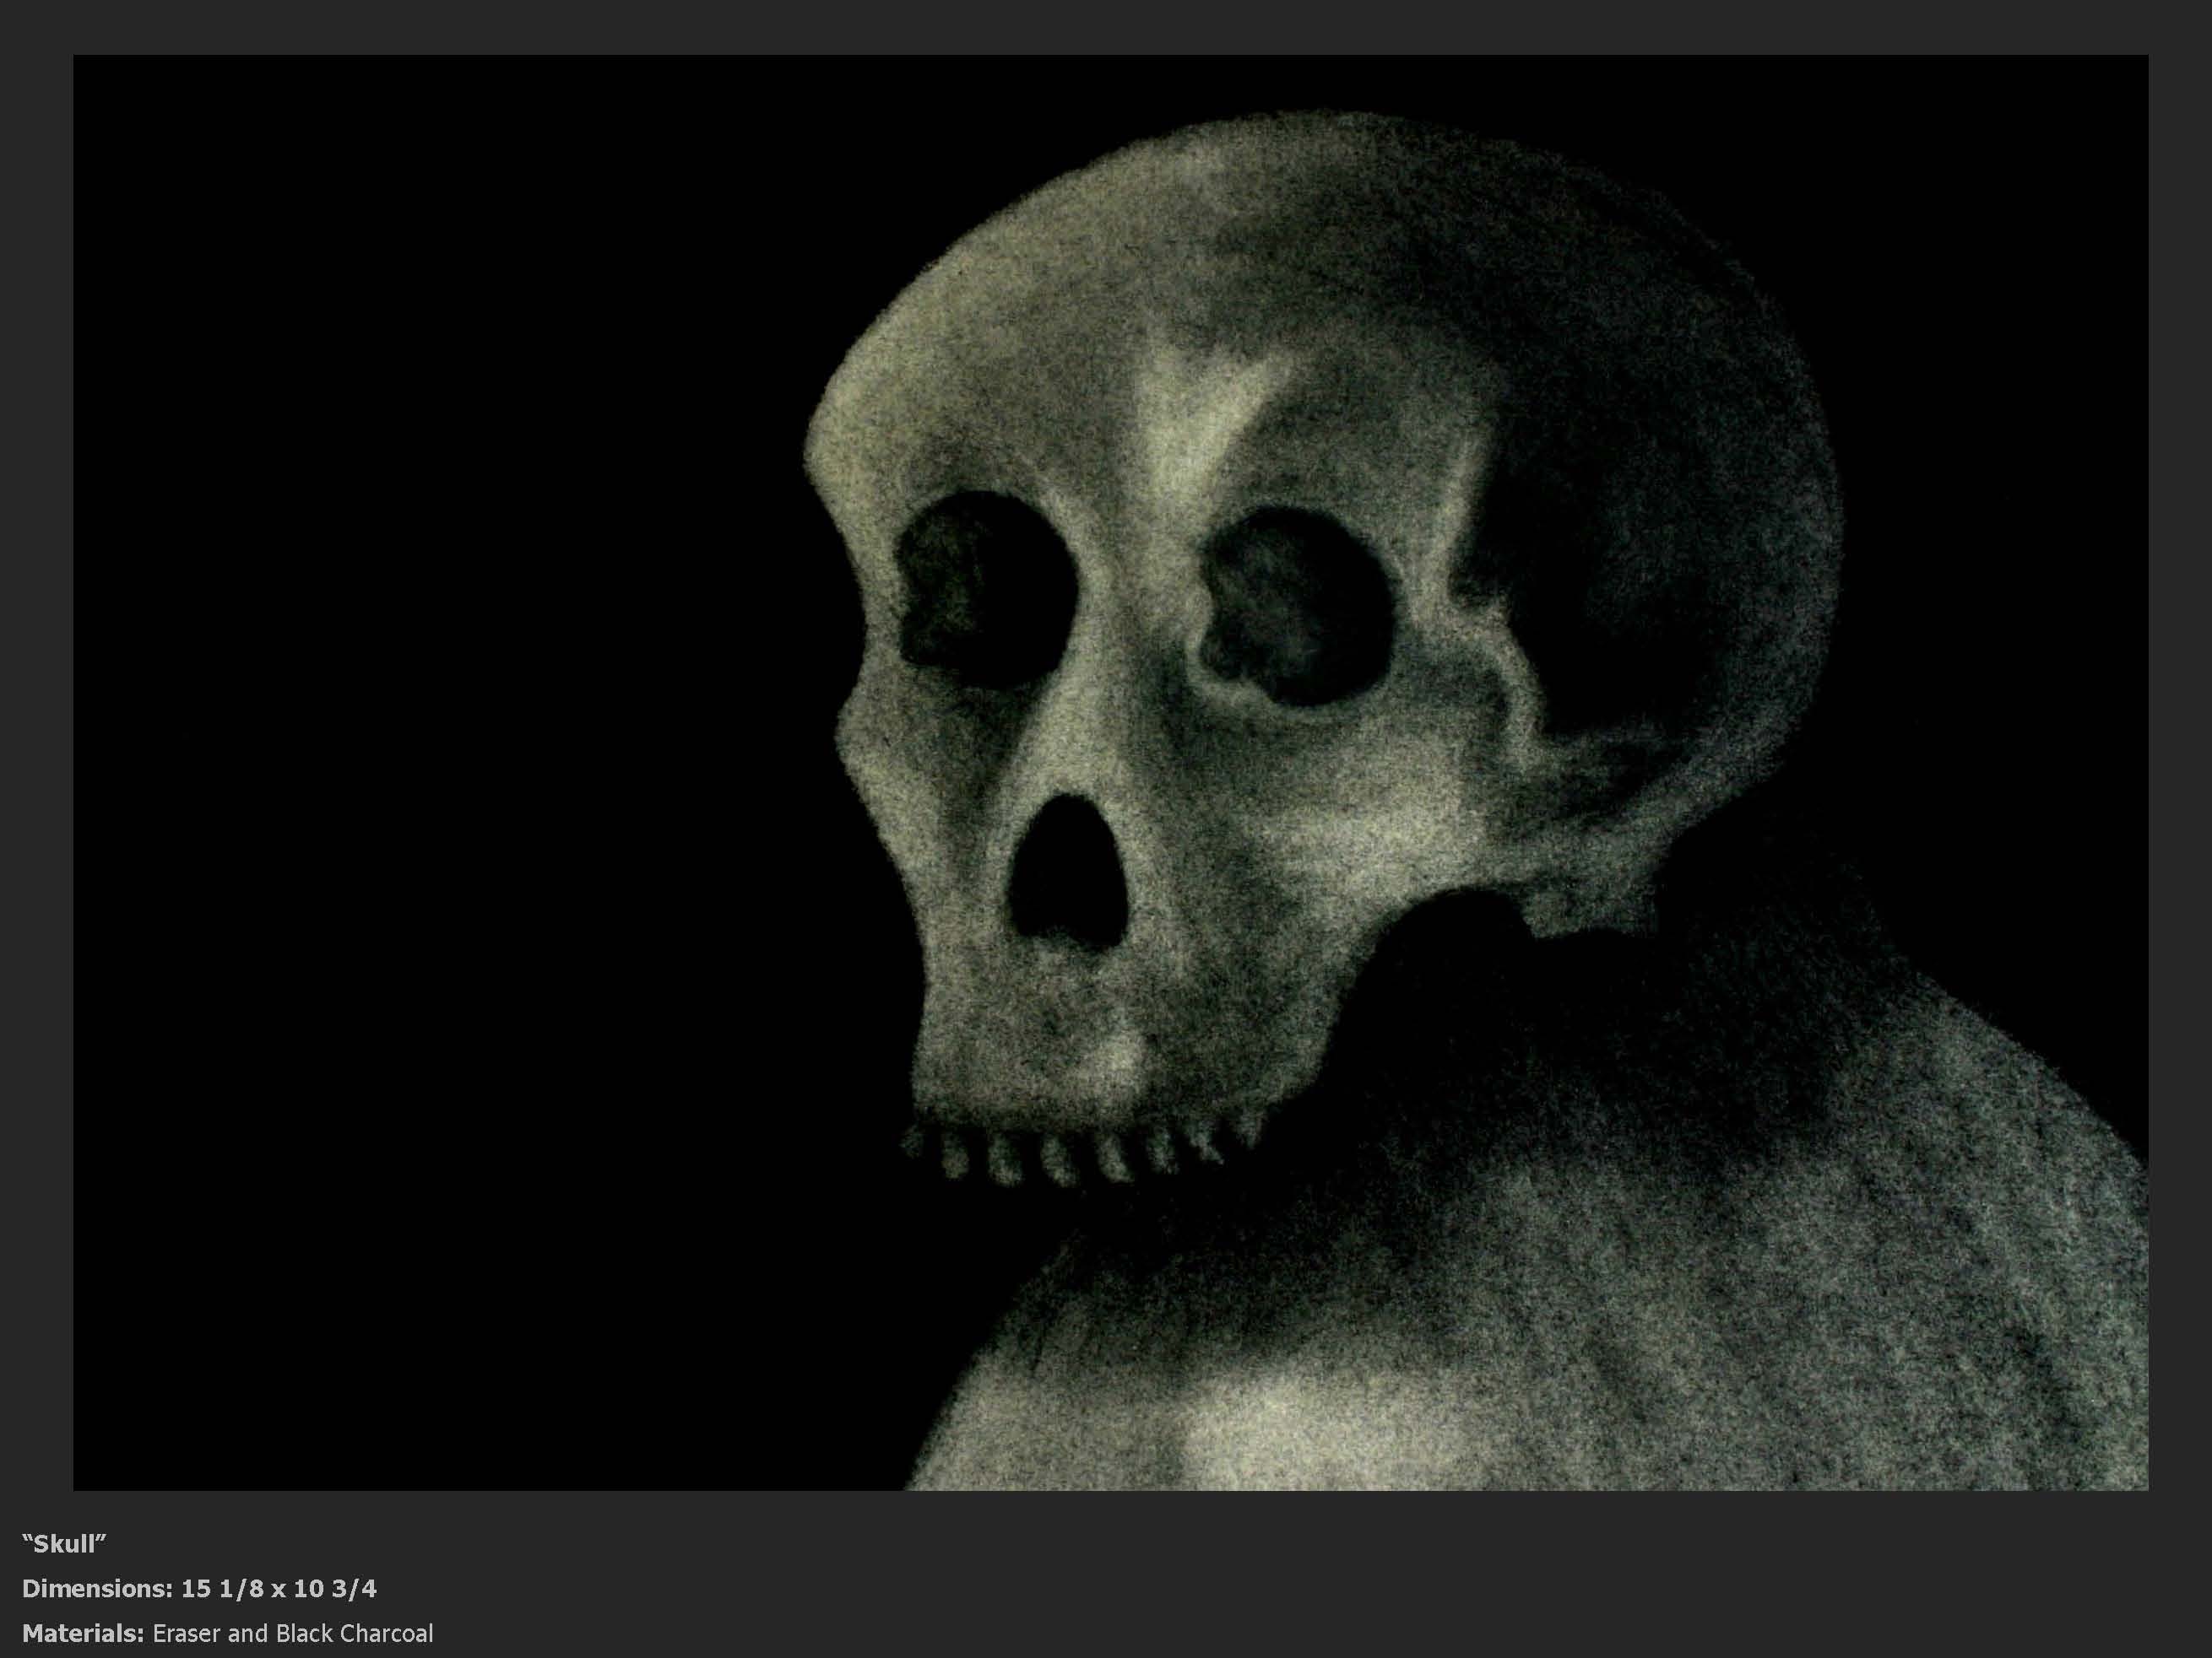Click the dimensions value 15 1/8 x 10 3/4

click(x=279, y=1589)
